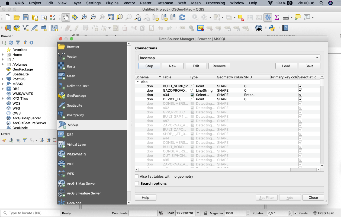Expand the Home node in Browser
This screenshot has height=217, width=341.
3,55
